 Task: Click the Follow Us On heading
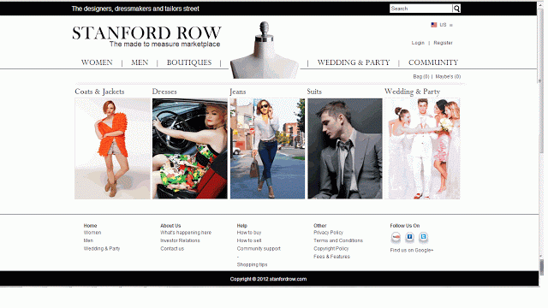click(405, 226)
